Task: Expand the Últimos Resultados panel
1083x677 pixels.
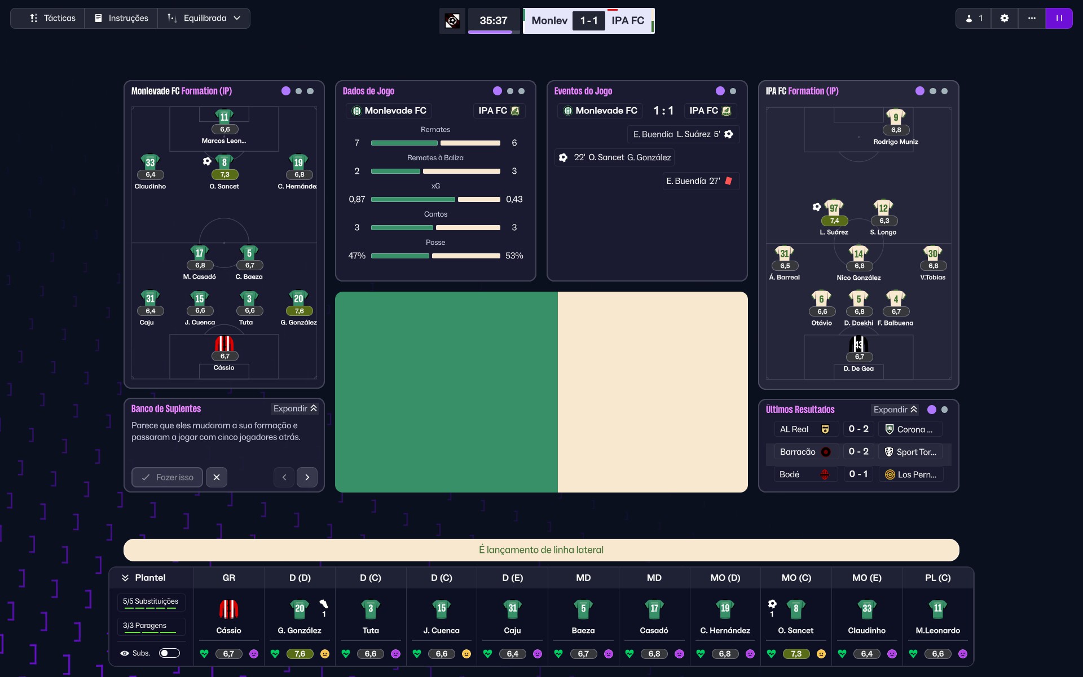Action: point(895,410)
